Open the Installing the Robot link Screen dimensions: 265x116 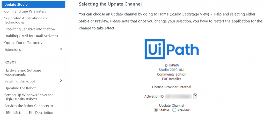20,81
